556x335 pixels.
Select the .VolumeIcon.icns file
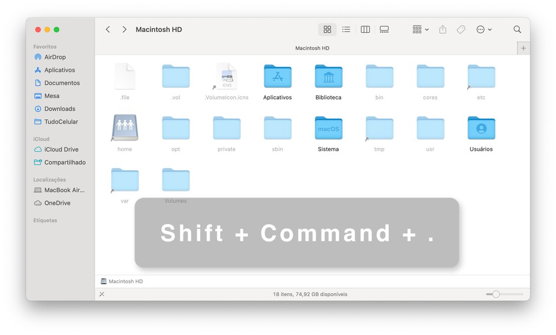click(227, 76)
